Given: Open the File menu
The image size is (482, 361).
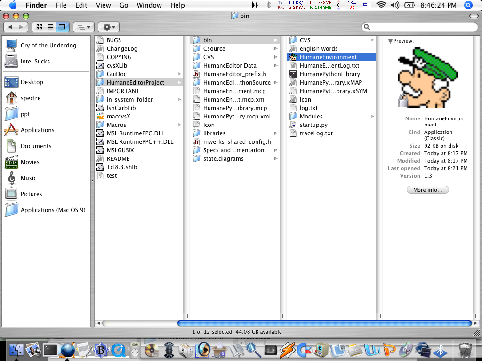Looking at the screenshot, I should 61,5.
